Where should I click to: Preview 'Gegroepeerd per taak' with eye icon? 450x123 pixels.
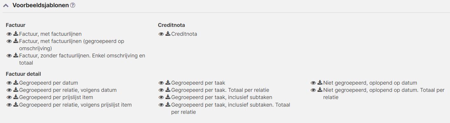[x=161, y=83]
